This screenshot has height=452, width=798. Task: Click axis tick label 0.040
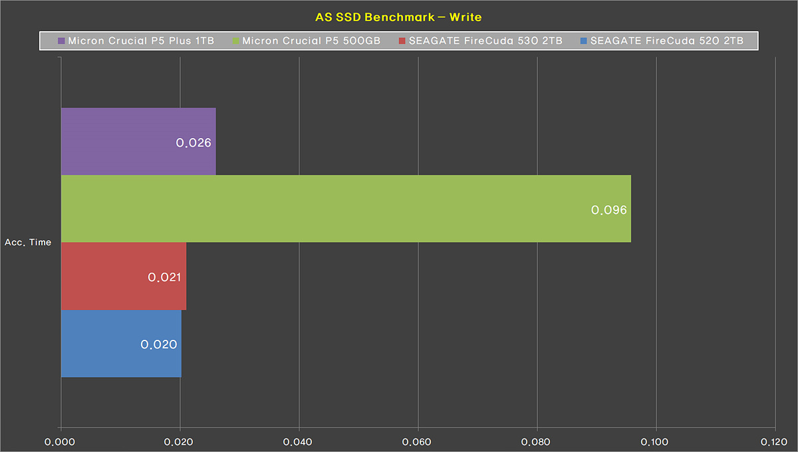click(299, 441)
